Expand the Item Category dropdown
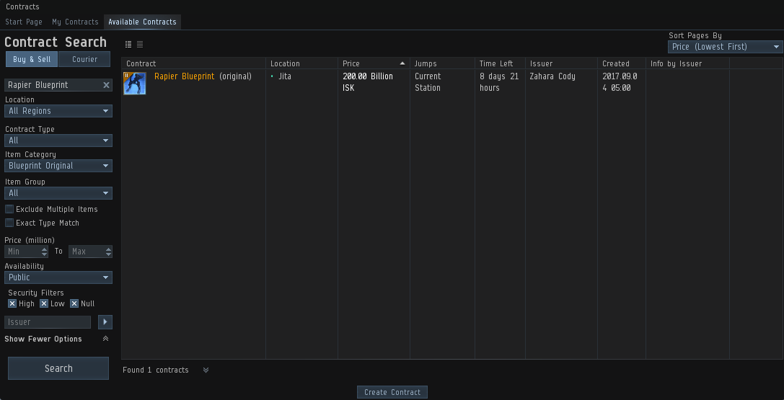Viewport: 784px width, 400px height. 58,166
